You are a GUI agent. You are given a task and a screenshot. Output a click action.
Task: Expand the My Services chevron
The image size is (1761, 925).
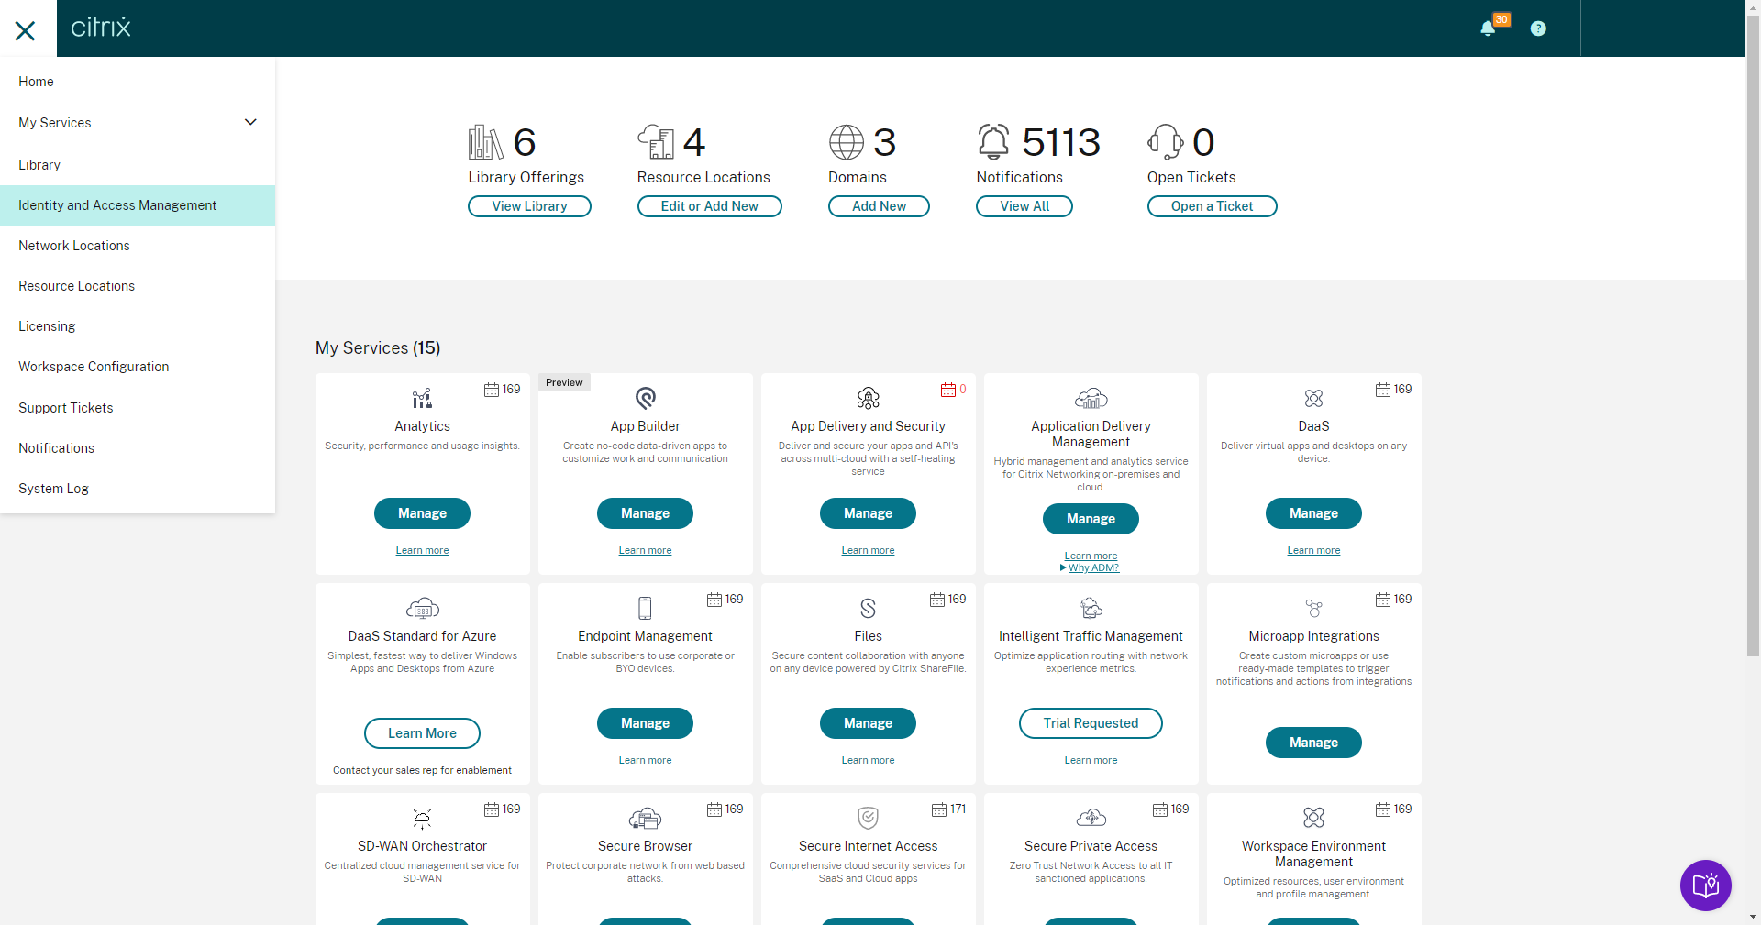[250, 122]
